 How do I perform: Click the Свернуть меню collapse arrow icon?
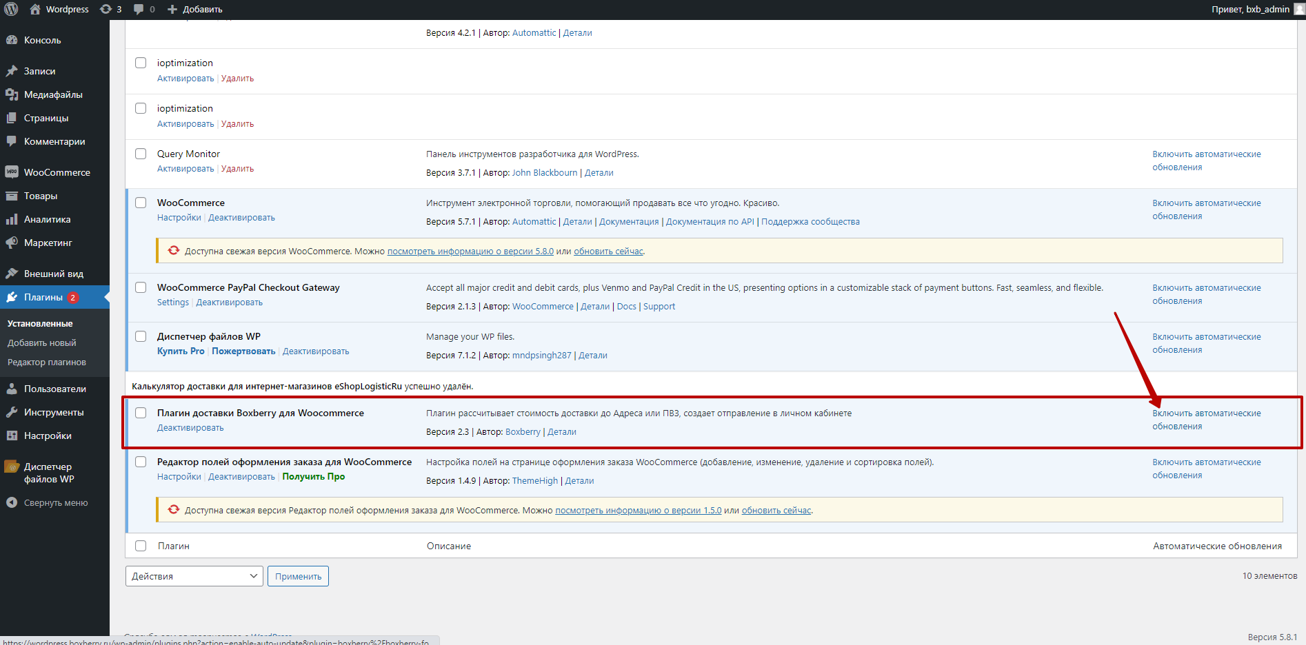tap(12, 503)
